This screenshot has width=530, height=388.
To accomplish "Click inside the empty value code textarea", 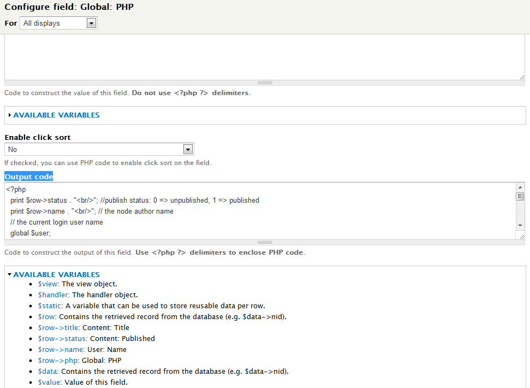I will click(262, 57).
